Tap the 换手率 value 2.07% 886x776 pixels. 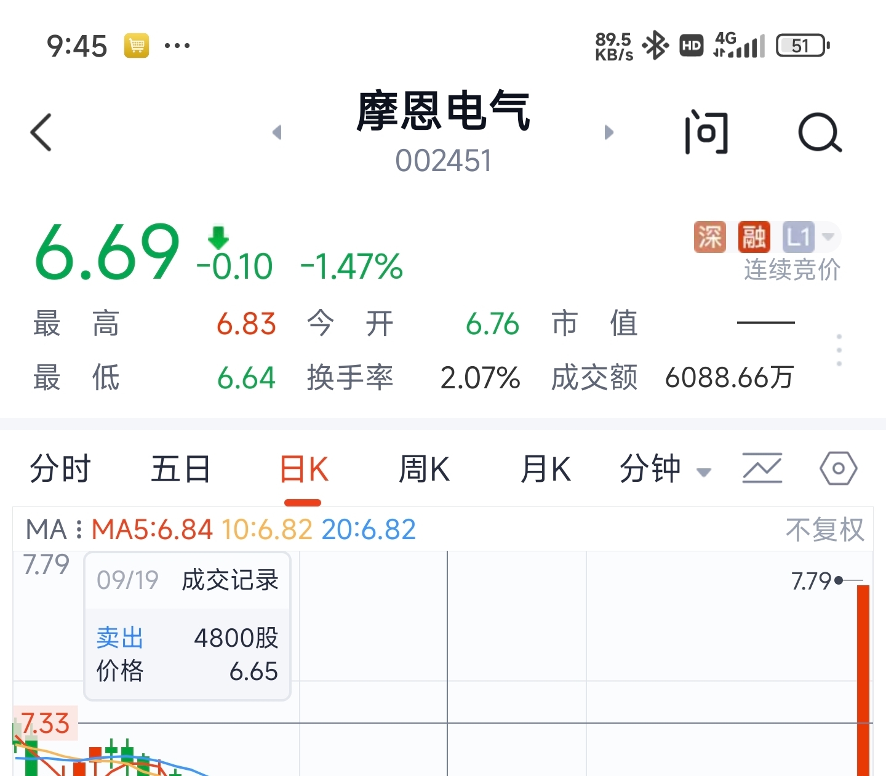coord(481,378)
